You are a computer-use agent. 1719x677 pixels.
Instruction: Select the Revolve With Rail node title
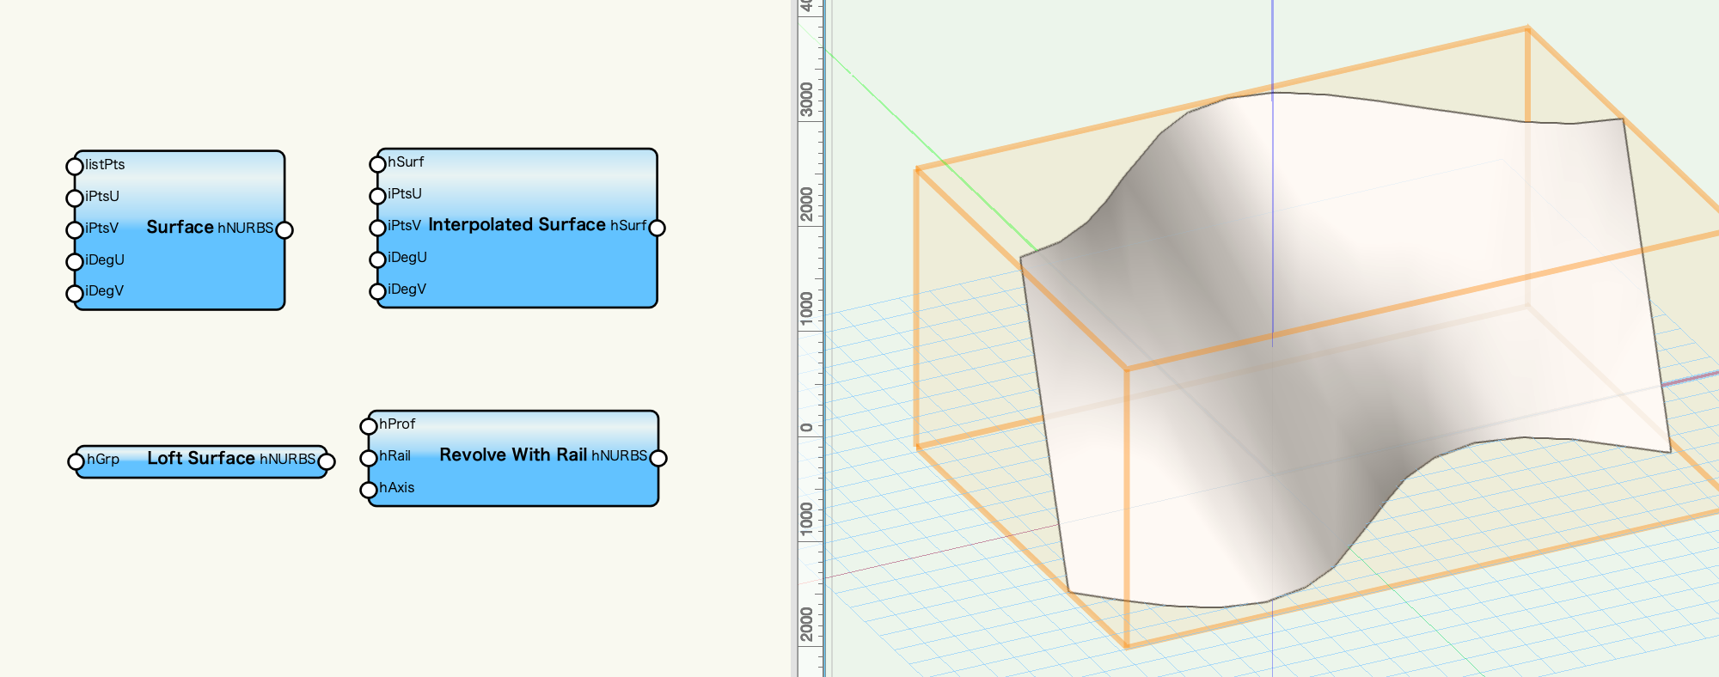click(x=513, y=454)
